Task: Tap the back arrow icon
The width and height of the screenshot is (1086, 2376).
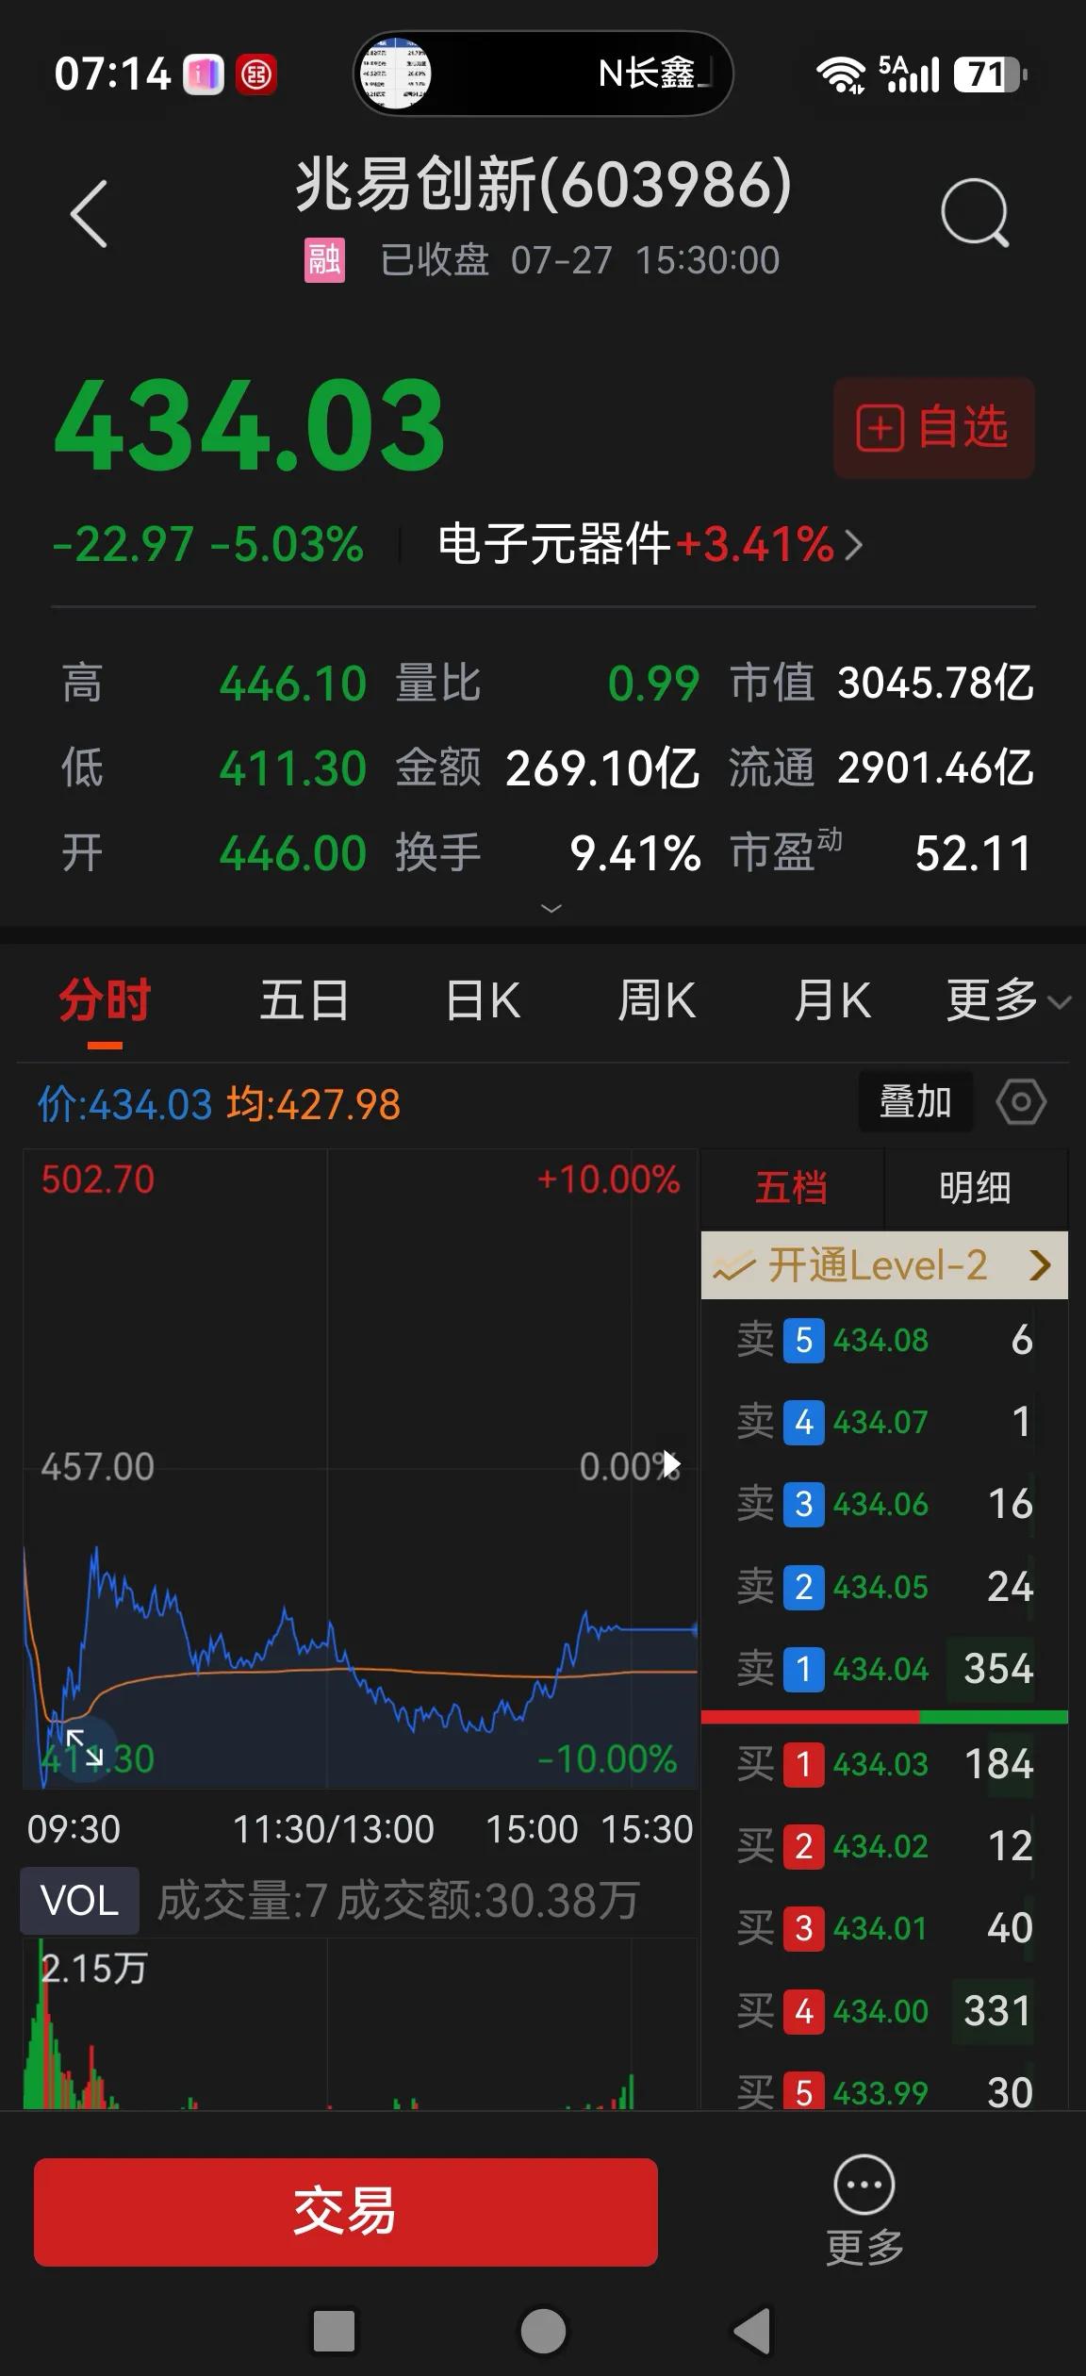Action: (x=90, y=214)
